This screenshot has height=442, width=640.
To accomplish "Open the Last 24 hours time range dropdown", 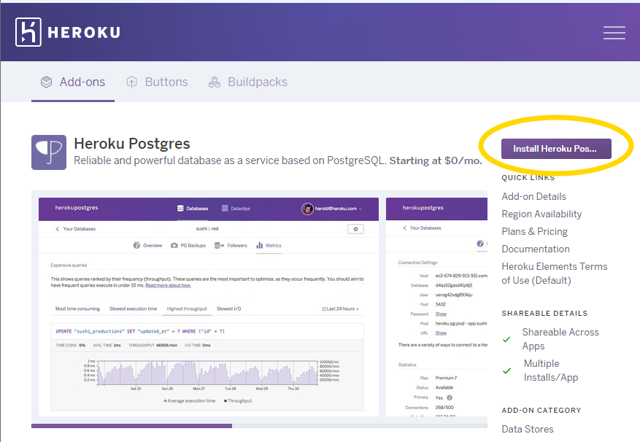I will pyautogui.click(x=341, y=309).
